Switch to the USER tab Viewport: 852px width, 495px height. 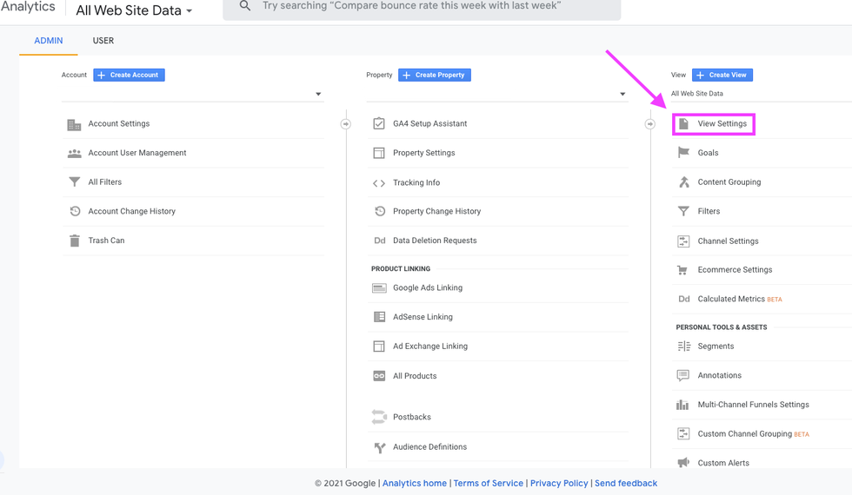tap(103, 41)
